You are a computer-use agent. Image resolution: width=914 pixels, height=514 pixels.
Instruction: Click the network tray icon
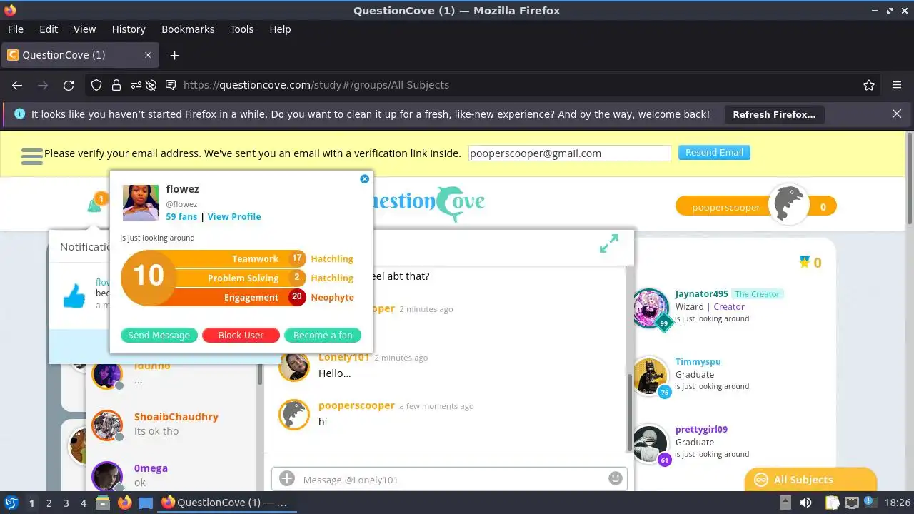(852, 503)
